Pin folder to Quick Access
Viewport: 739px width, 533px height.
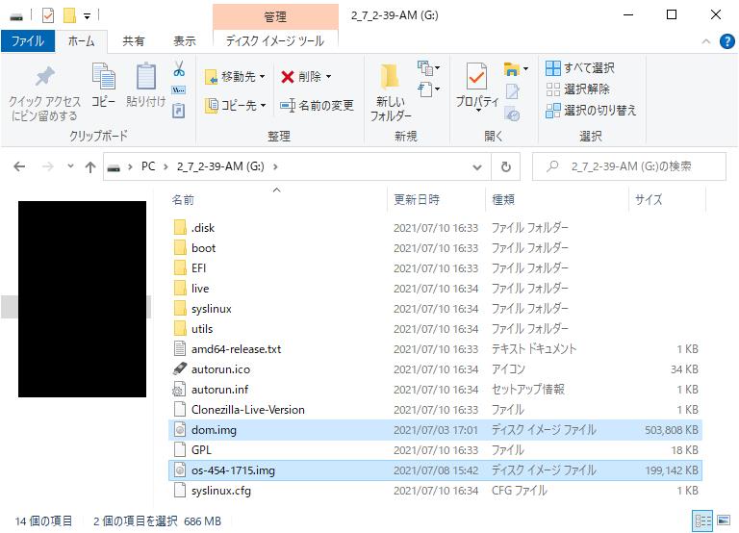pyautogui.click(x=44, y=93)
